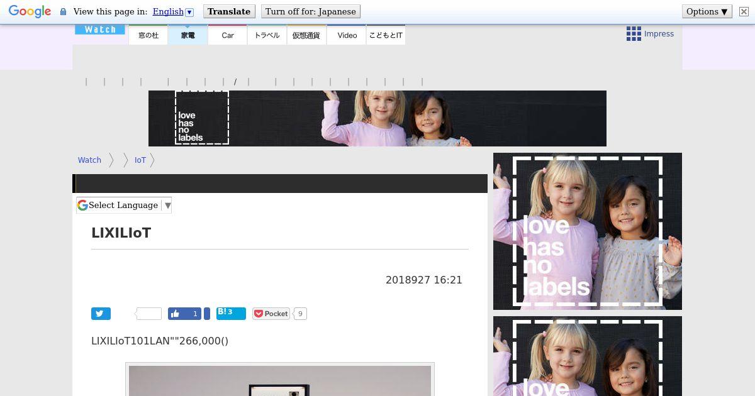Click the Google logo in translate bar

click(x=30, y=11)
